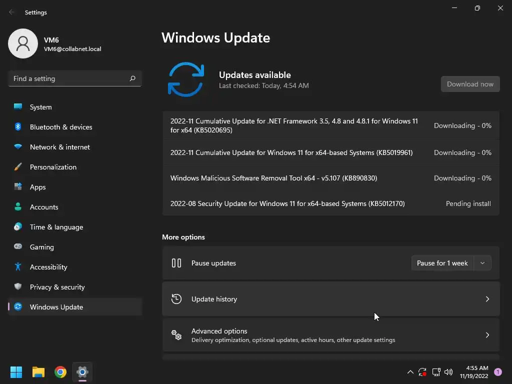Image resolution: width=512 pixels, height=384 pixels.
Task: Open Bluetooth & devices settings
Action: [x=75, y=126]
